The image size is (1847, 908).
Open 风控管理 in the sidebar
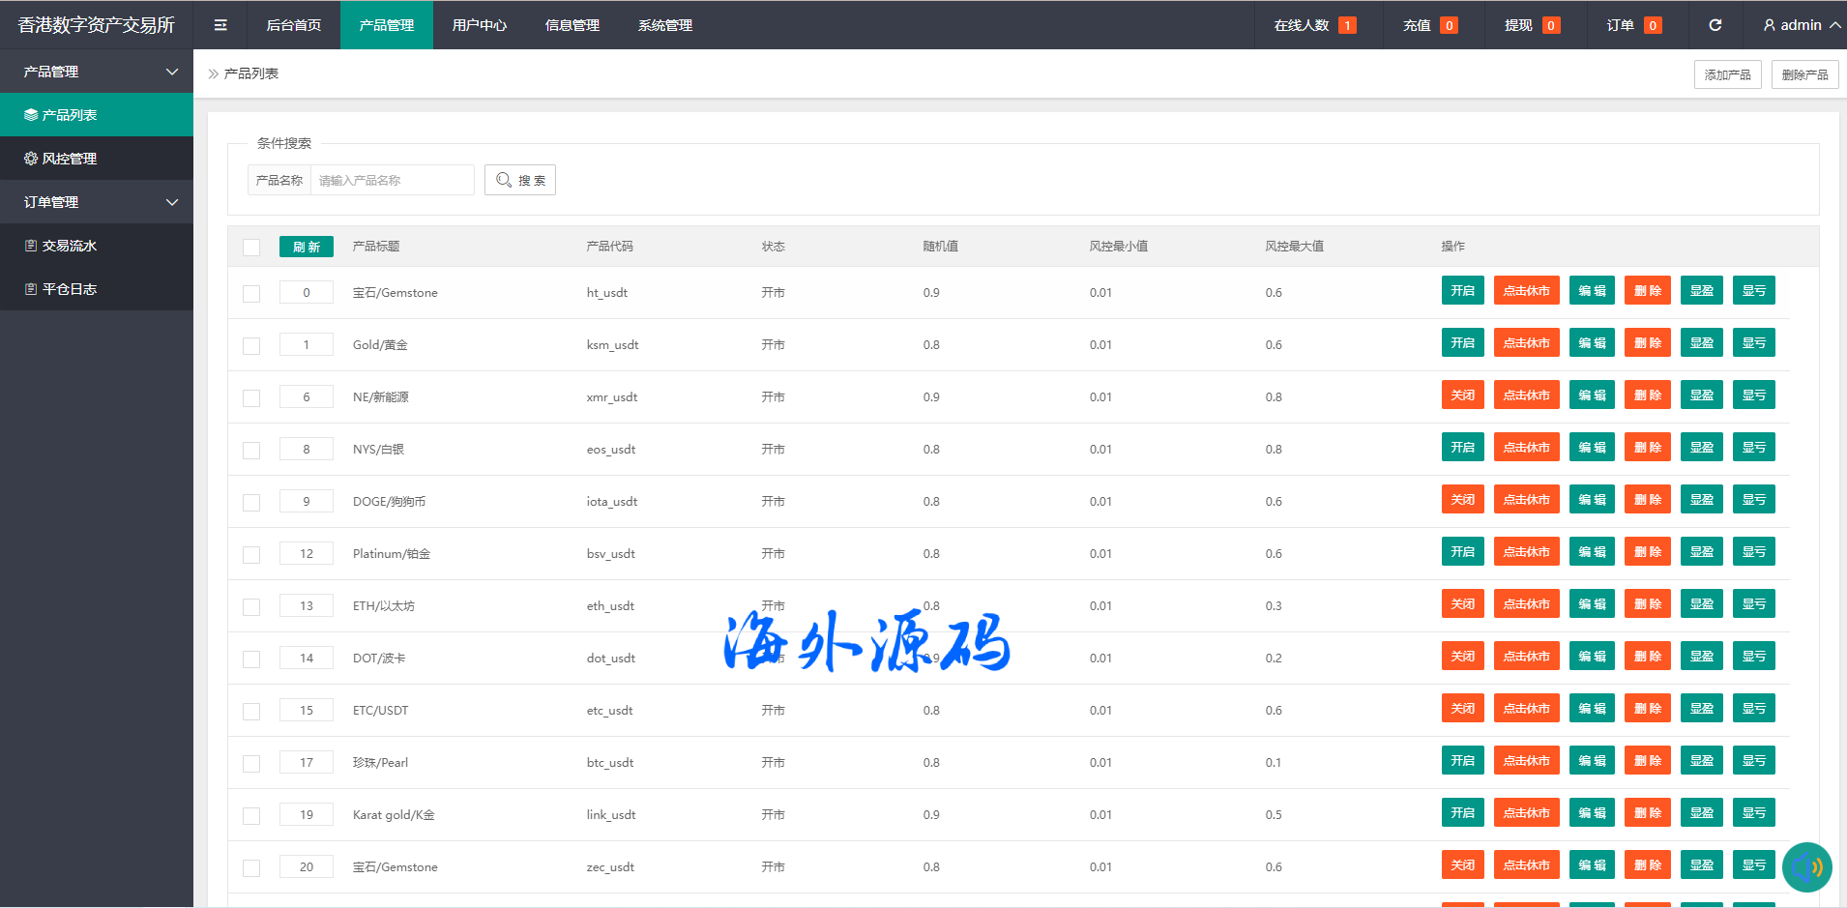point(97,159)
